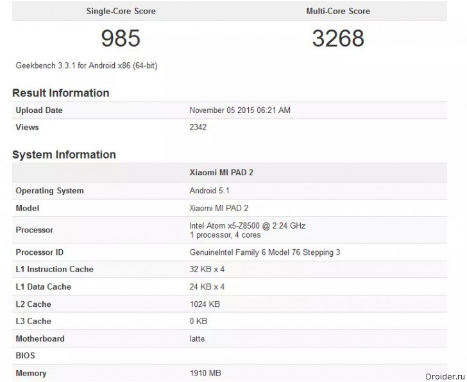Select the Android 5.1 value

(x=209, y=191)
